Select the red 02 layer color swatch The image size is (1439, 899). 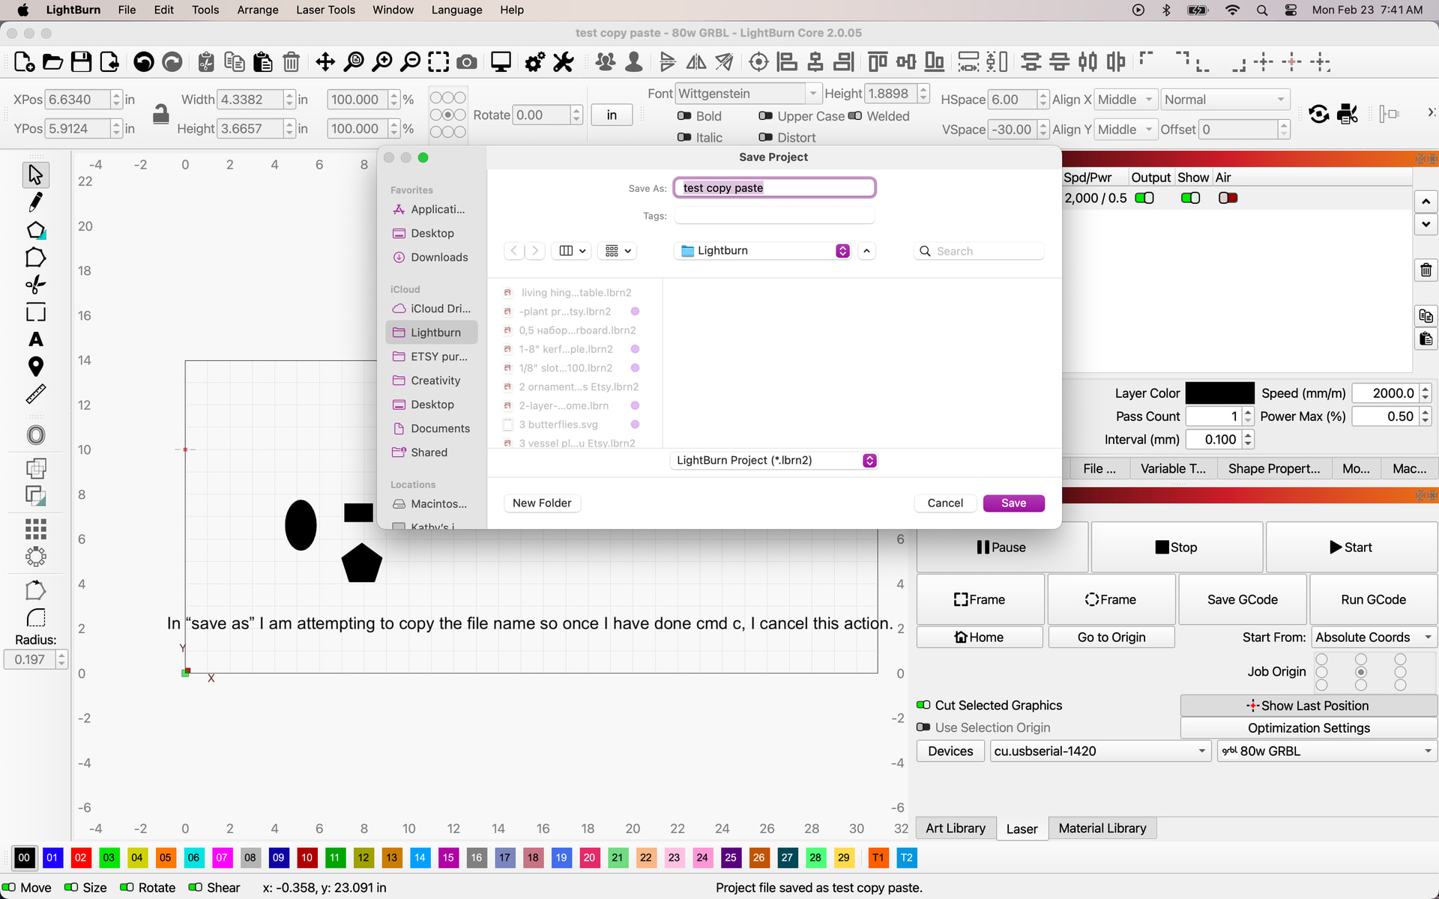click(x=81, y=857)
